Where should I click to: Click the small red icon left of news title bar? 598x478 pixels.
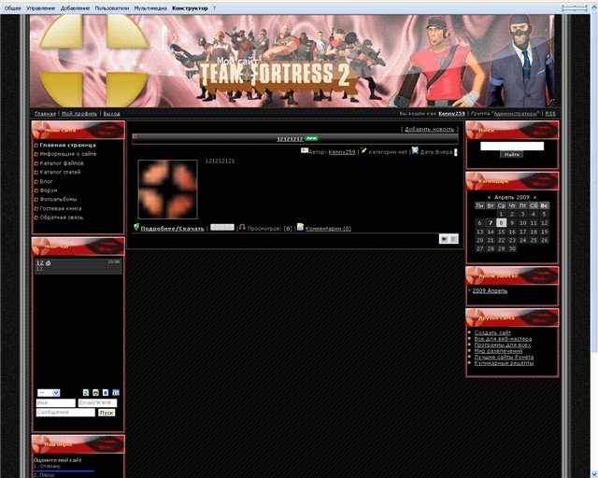pos(135,136)
